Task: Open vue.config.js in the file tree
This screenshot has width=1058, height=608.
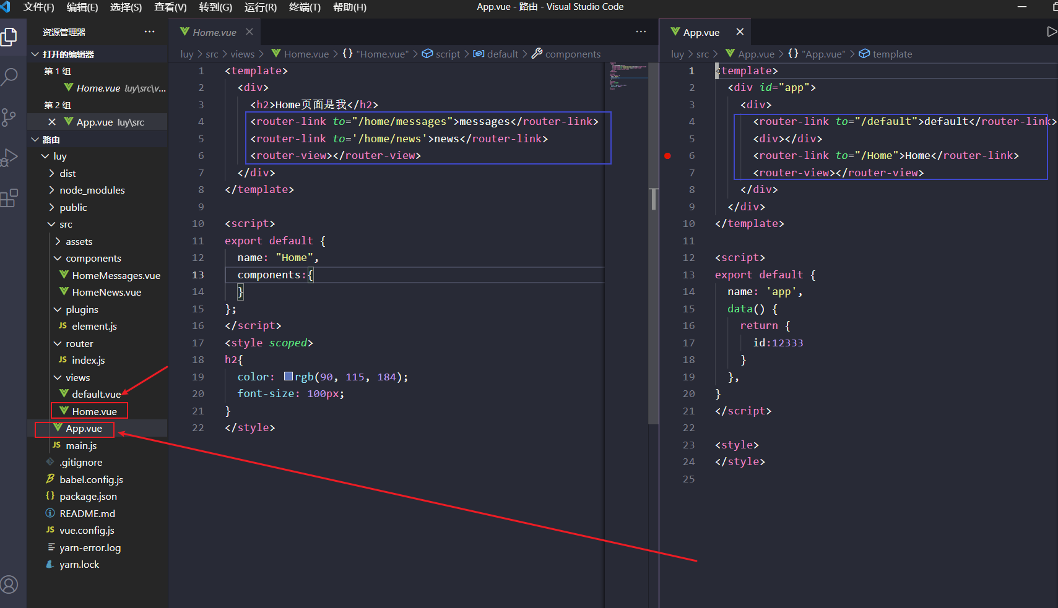Action: pos(87,530)
